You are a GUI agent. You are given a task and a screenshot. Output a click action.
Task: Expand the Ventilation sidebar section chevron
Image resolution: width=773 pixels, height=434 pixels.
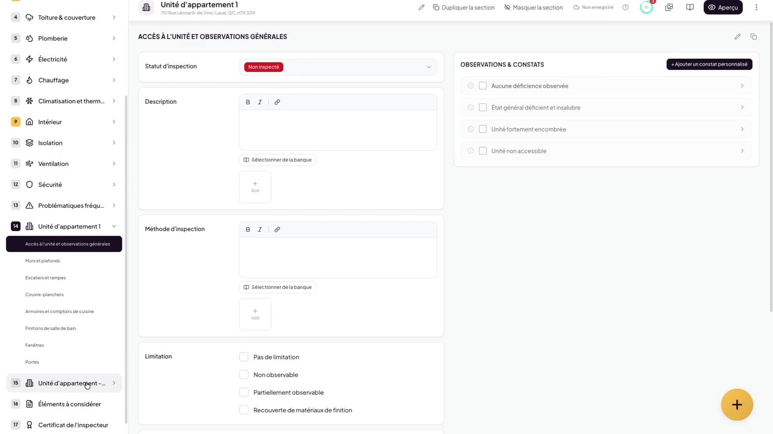[x=114, y=164]
